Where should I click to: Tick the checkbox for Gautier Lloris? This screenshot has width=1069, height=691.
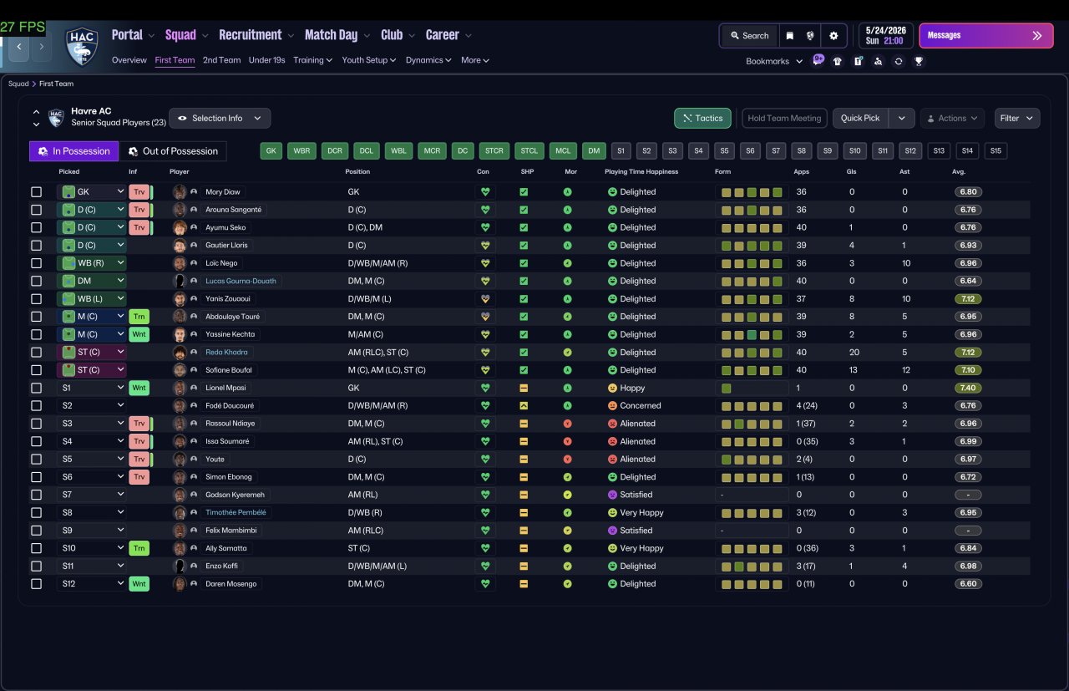(x=36, y=246)
